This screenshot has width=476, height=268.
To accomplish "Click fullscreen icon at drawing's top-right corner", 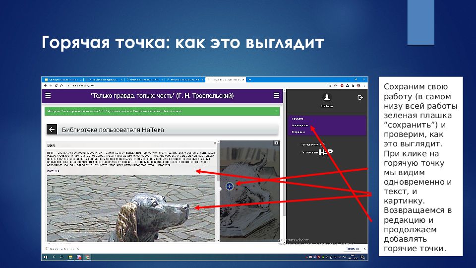I will (x=276, y=143).
